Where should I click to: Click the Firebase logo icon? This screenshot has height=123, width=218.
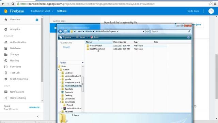pos(6,11)
